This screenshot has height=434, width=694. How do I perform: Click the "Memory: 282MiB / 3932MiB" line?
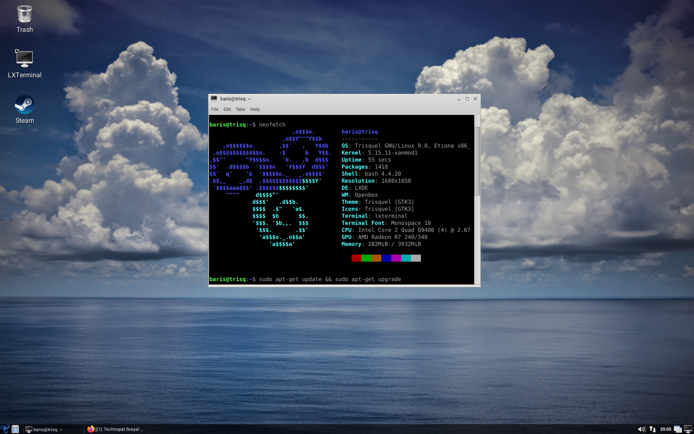[381, 244]
